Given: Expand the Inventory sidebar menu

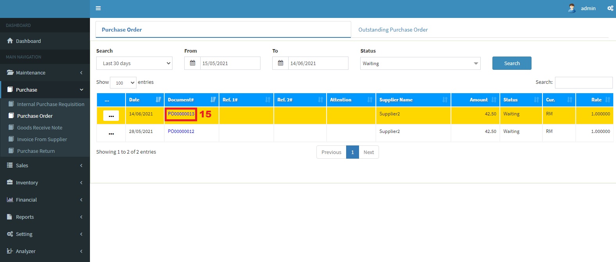Looking at the screenshot, I should [x=45, y=182].
